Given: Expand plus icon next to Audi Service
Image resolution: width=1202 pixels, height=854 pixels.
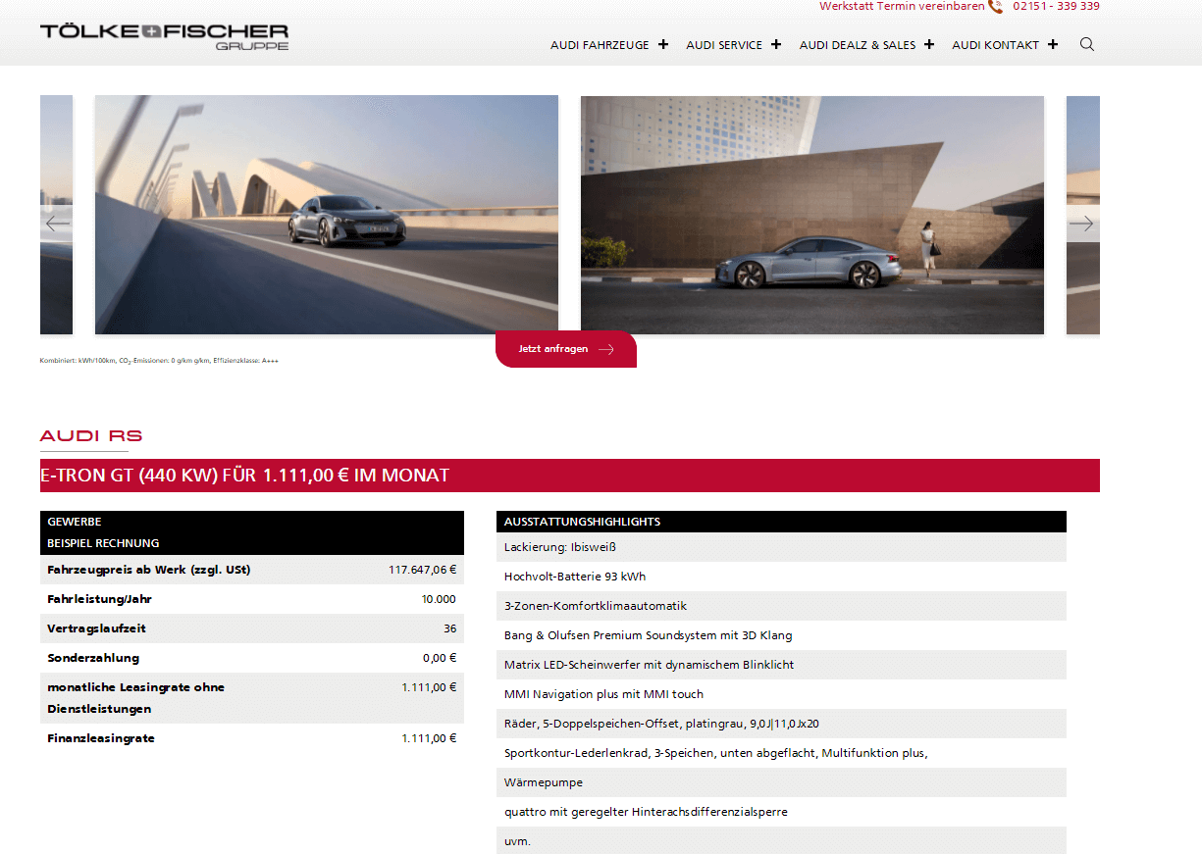Looking at the screenshot, I should (x=776, y=44).
